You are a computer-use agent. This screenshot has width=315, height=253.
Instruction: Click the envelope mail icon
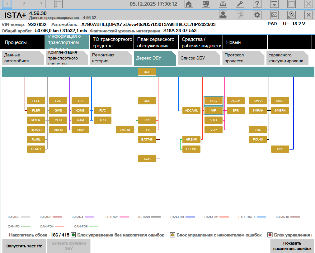pyautogui.click(x=274, y=15)
